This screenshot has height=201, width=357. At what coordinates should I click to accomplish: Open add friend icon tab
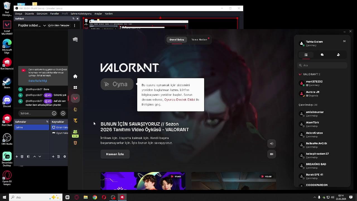point(338,55)
